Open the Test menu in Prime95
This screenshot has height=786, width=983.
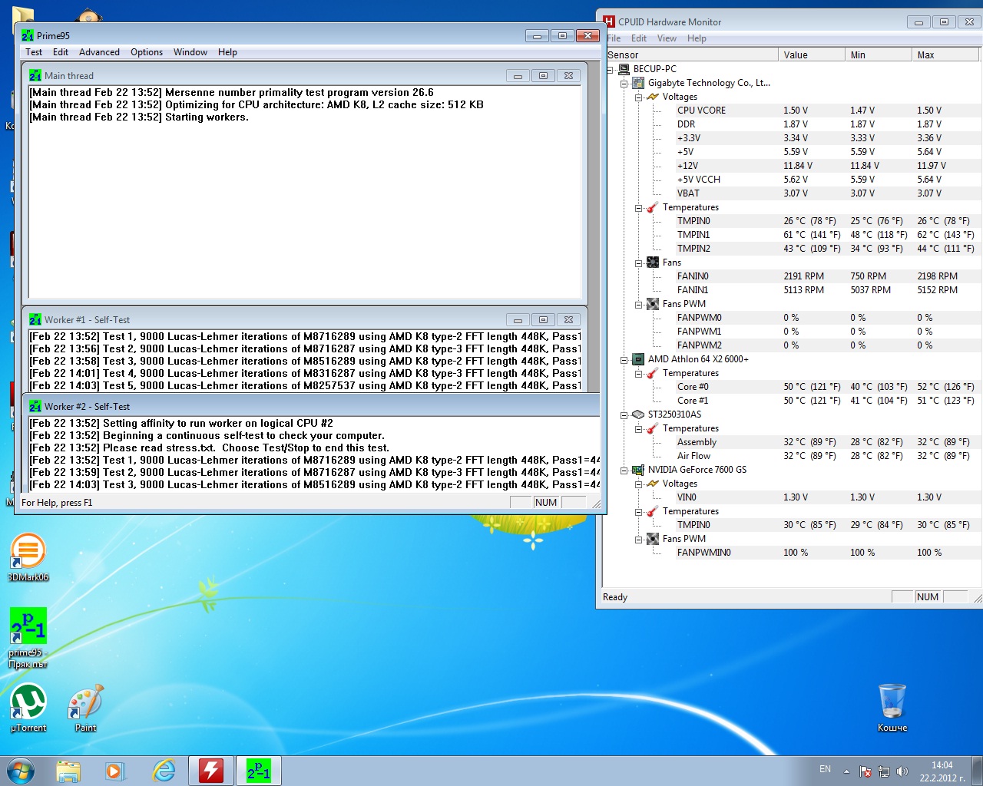pyautogui.click(x=34, y=52)
